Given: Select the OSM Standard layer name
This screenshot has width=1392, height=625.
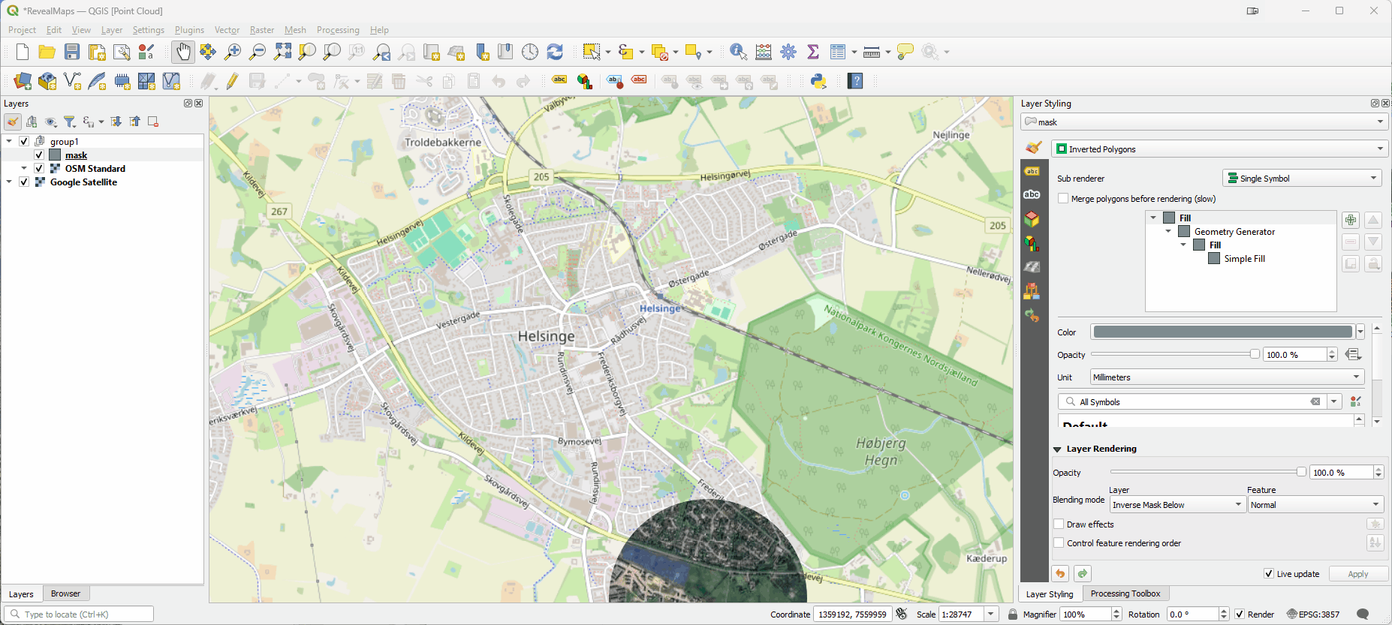Looking at the screenshot, I should pyautogui.click(x=95, y=168).
